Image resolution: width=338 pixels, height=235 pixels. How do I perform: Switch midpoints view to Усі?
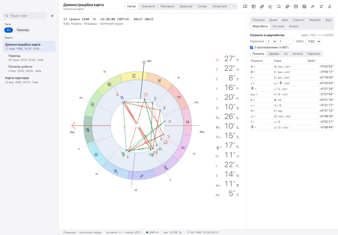point(286,54)
